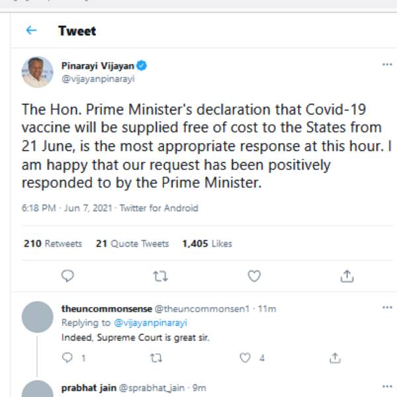Reply to Pinarayi Vijayan's tweet
Viewport: 397px width, 397px height.
[x=67, y=276]
